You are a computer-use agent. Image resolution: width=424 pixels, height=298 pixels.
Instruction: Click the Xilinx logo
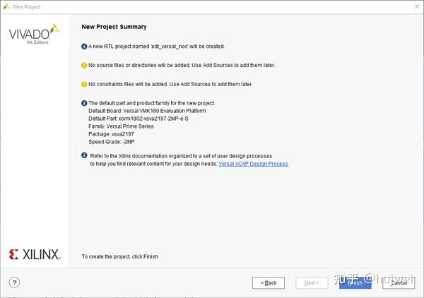click(x=35, y=254)
